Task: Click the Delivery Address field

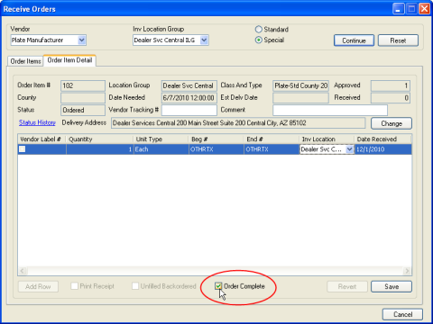Action: [x=238, y=123]
